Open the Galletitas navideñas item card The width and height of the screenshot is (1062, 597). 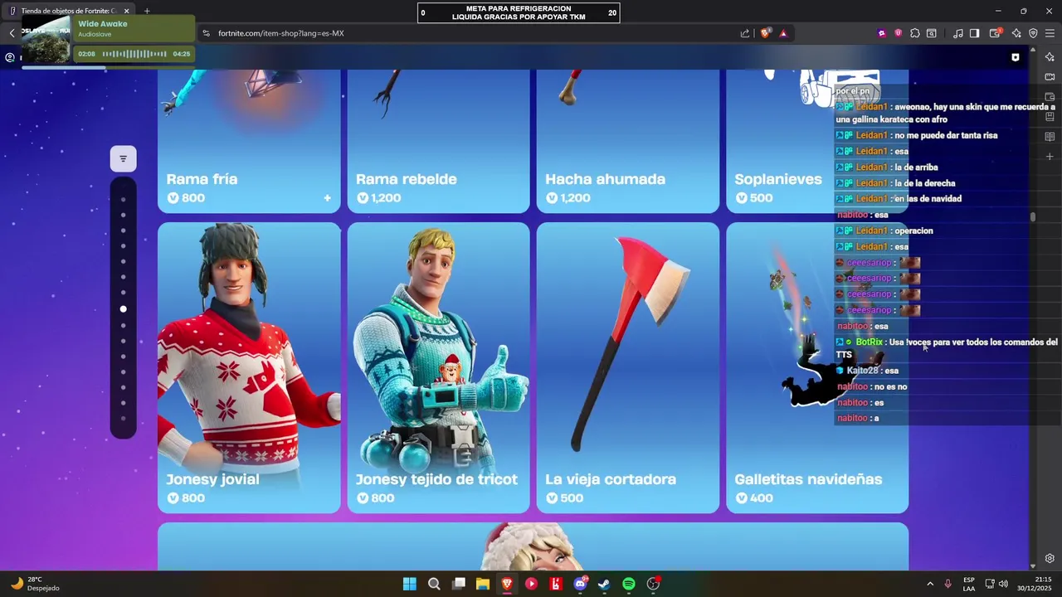tap(817, 367)
